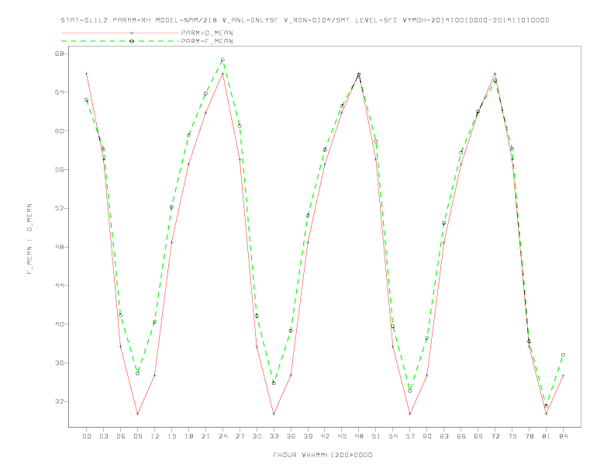Click x-axis forecast hour label 69

(x=478, y=436)
